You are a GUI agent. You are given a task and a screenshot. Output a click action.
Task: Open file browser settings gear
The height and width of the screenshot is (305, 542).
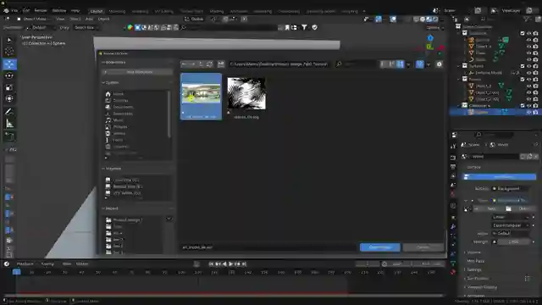pyautogui.click(x=439, y=64)
